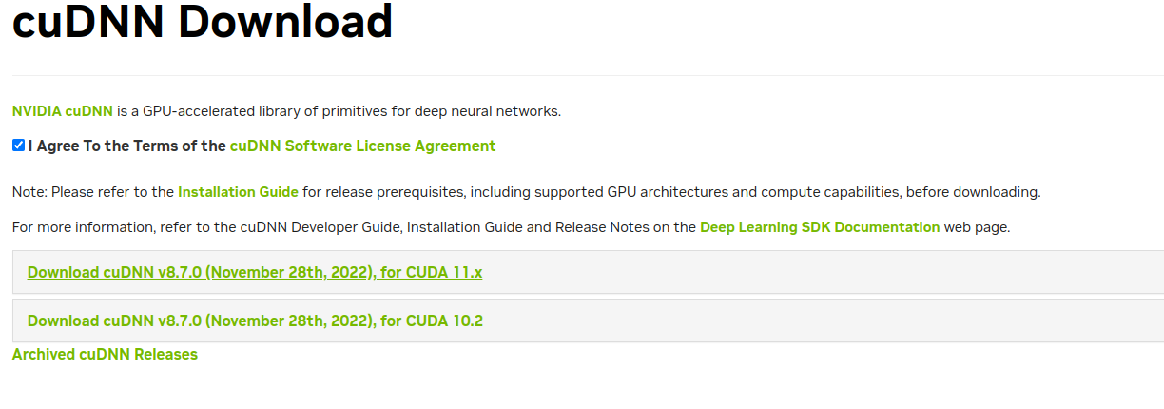Viewport: 1164px width, 409px height.
Task: Click blank area of the CUDA 10.2 panel
Action: click(x=818, y=321)
